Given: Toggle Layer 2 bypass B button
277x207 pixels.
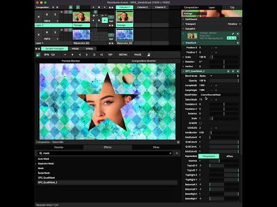Looking at the screenshot, I should [x=47, y=14].
